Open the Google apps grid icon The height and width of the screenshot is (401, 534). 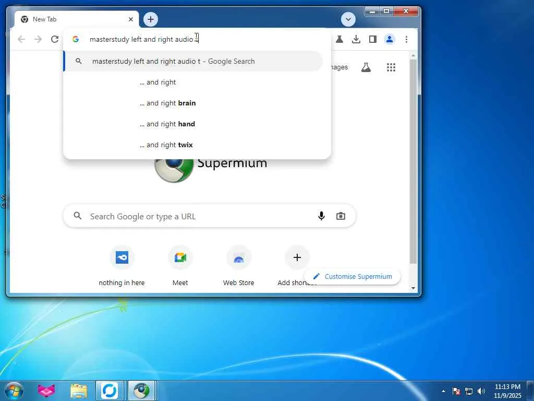[x=391, y=67]
